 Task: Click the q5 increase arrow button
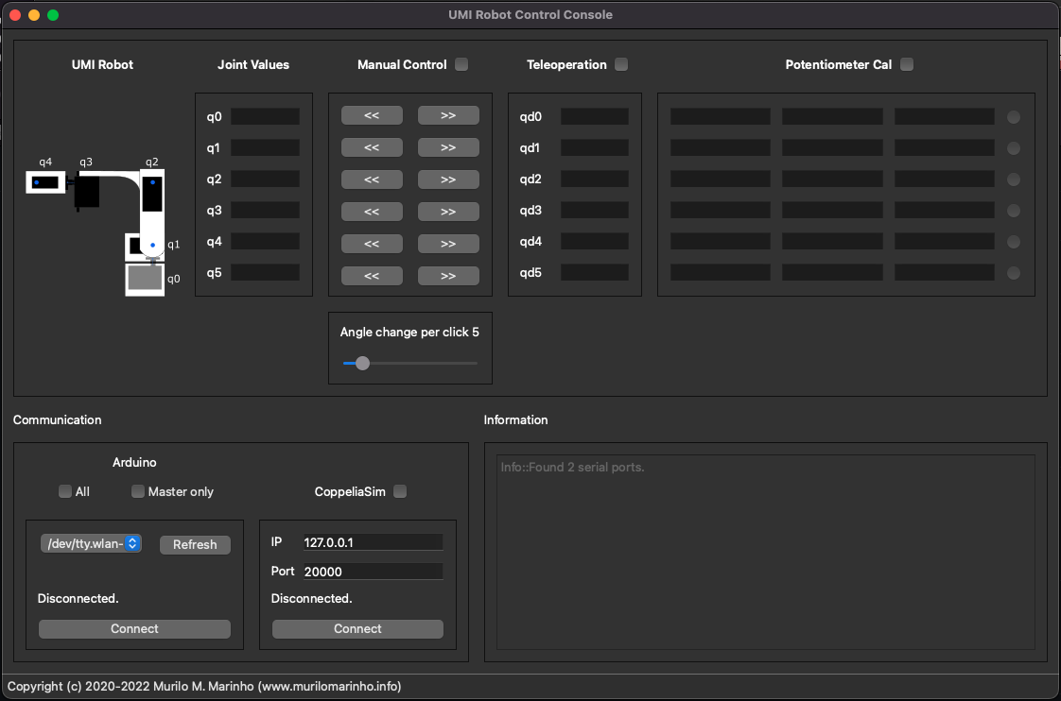(x=448, y=276)
